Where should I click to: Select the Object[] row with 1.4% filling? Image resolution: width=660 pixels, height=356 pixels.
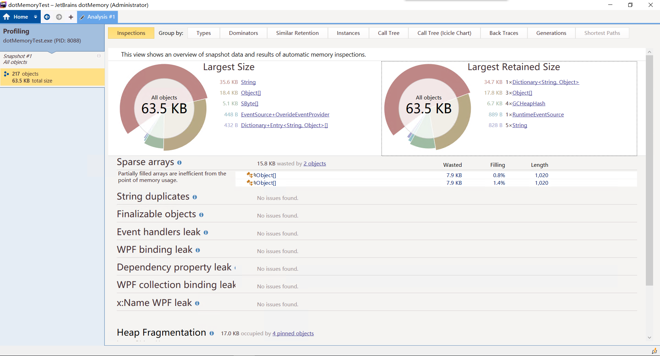coord(436,183)
